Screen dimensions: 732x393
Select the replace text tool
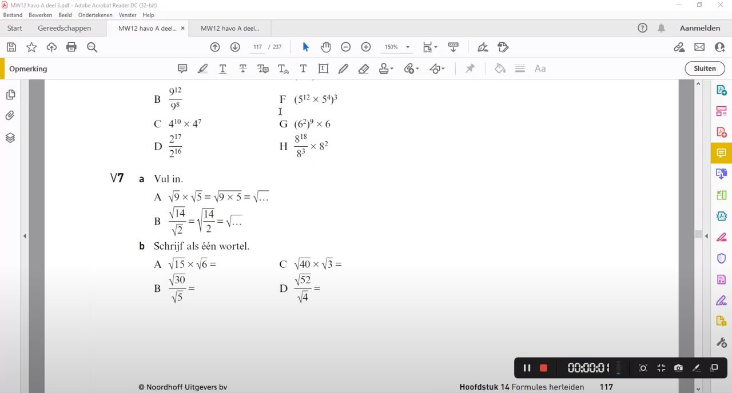point(263,69)
